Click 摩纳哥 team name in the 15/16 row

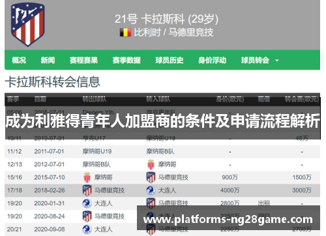pyautogui.click(x=103, y=177)
